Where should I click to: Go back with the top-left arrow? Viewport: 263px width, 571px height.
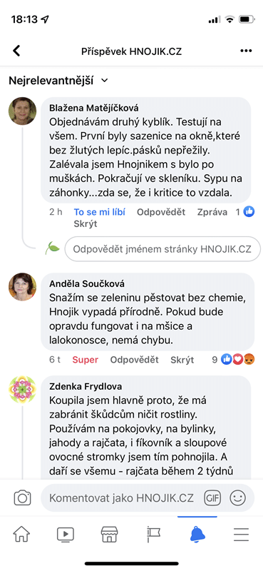pyautogui.click(x=16, y=51)
